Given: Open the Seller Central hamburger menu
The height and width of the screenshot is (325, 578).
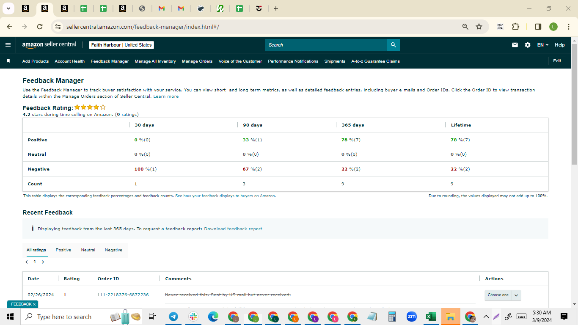Looking at the screenshot, I should [8, 45].
